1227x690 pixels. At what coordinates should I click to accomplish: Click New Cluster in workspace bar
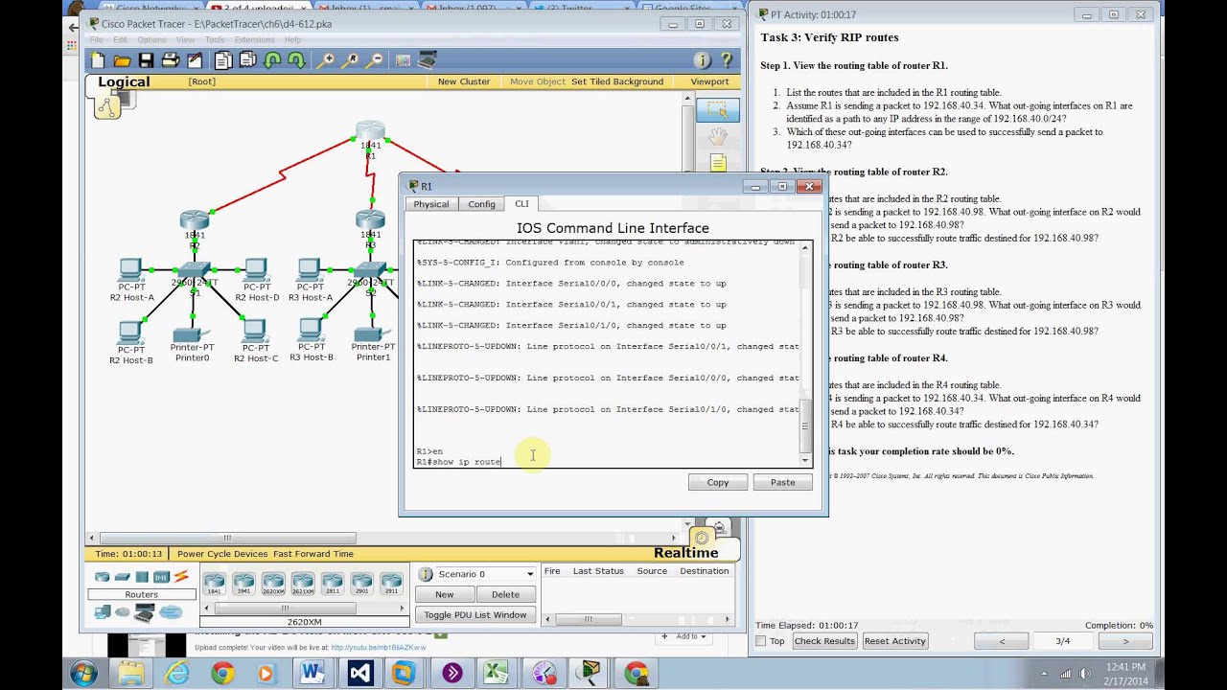click(x=464, y=81)
